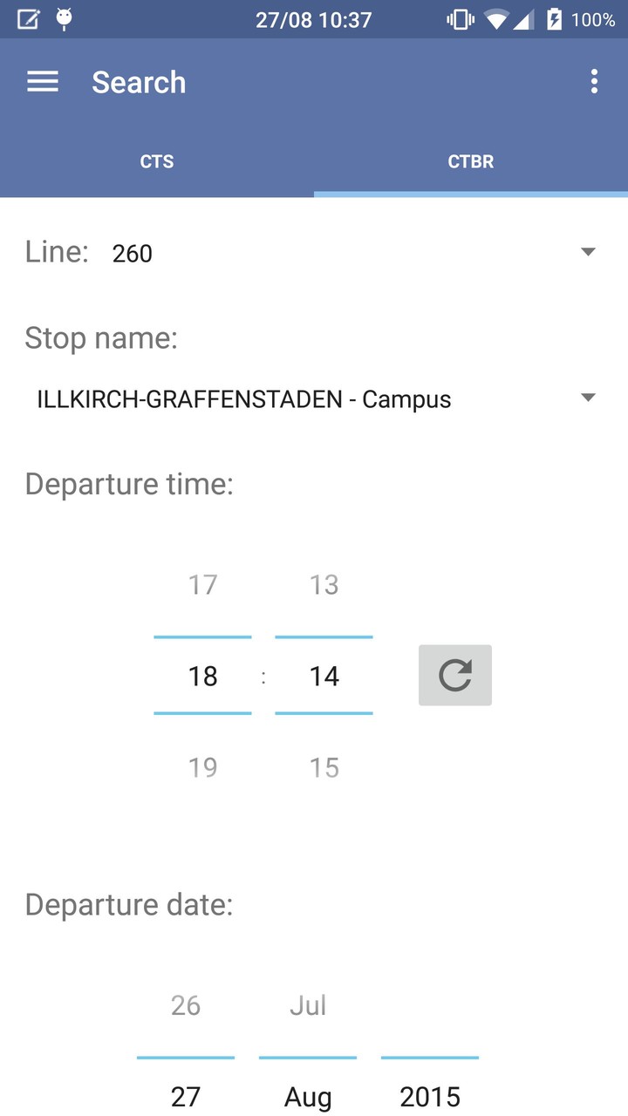This screenshot has width=628, height=1116.
Task: Open the ILLKIRCH-GRAFFENSTADEN - Campus stop selector
Action: 244,399
